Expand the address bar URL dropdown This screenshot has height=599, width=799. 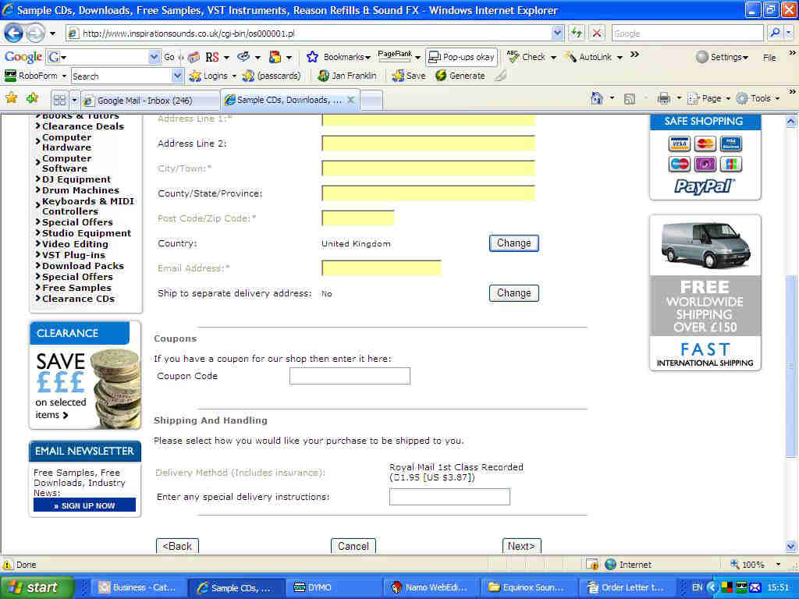click(x=557, y=34)
